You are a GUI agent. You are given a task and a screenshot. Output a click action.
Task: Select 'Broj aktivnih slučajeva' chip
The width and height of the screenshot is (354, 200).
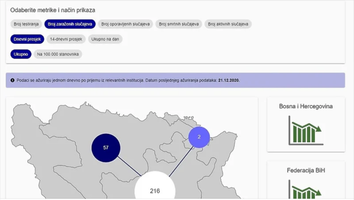tap(228, 24)
